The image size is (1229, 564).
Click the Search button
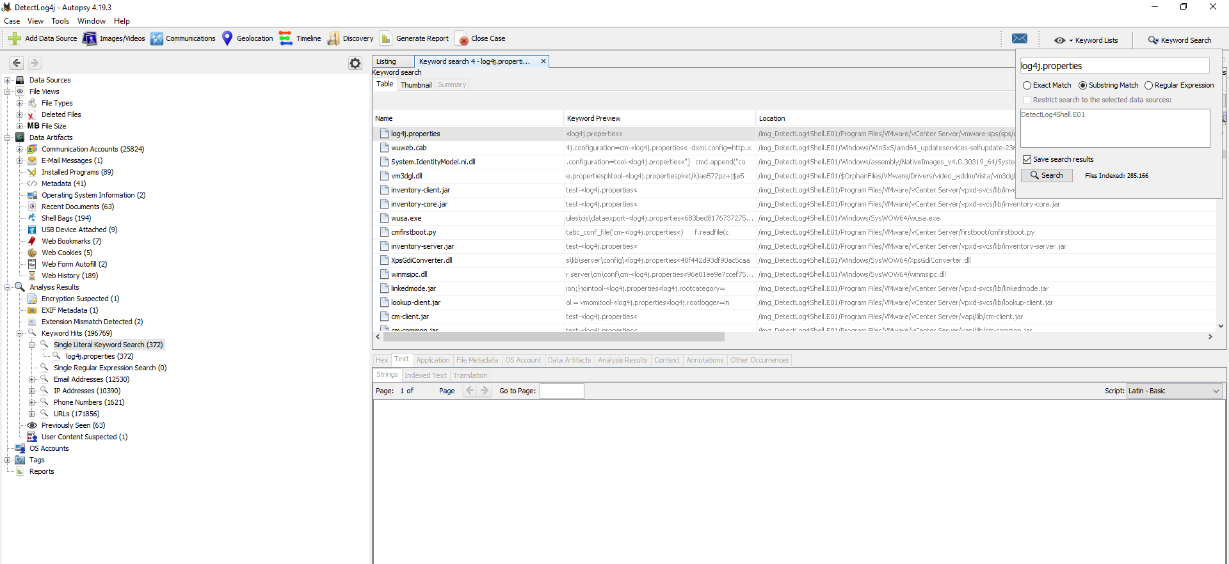(x=1047, y=175)
